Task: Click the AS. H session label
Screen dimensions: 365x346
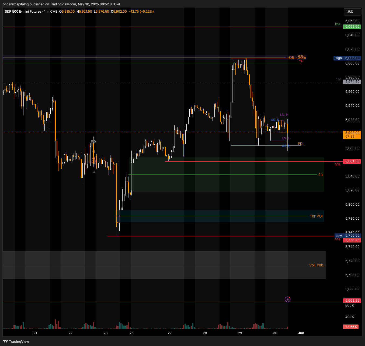Action: [275, 120]
